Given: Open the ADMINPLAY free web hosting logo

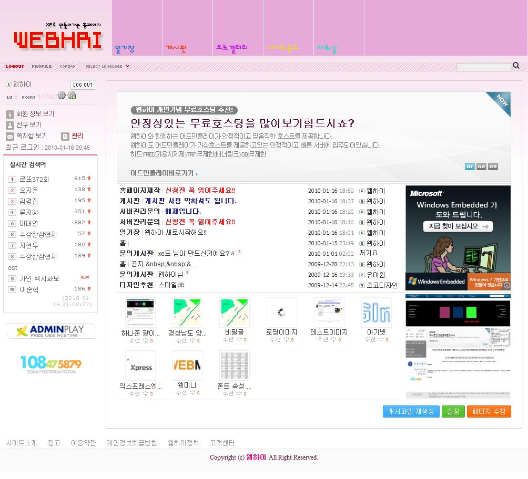Looking at the screenshot, I should point(49,331).
